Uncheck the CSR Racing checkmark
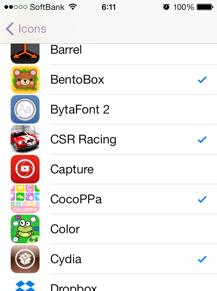 (x=202, y=139)
